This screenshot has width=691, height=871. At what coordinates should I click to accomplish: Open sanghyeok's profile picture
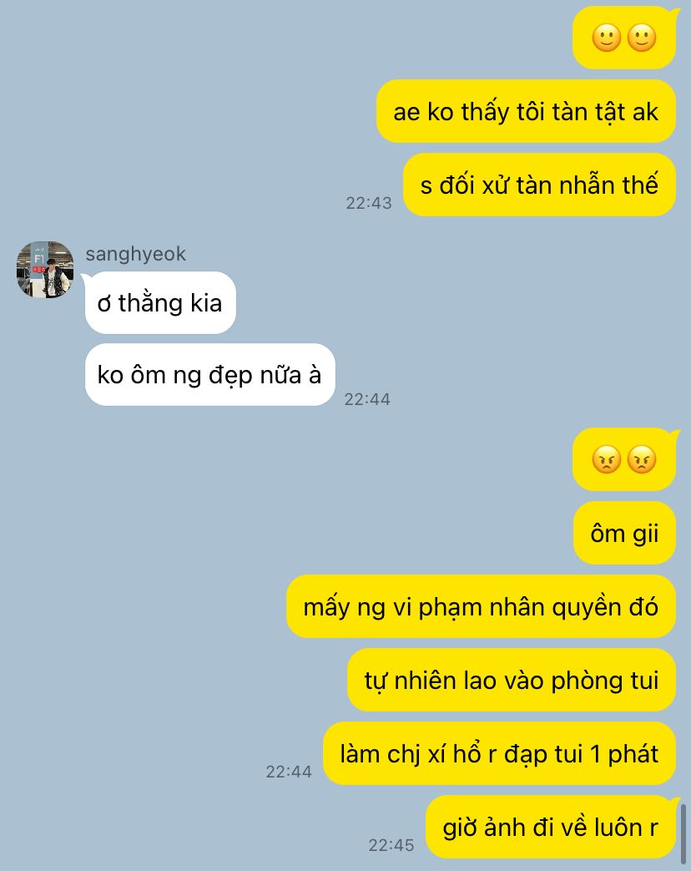tap(45, 270)
